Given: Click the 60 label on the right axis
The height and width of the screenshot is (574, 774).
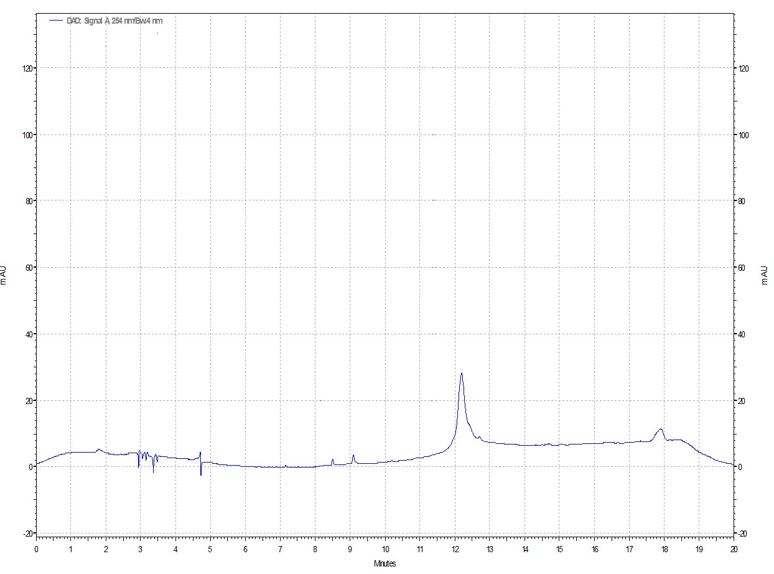Looking at the screenshot, I should tap(742, 268).
